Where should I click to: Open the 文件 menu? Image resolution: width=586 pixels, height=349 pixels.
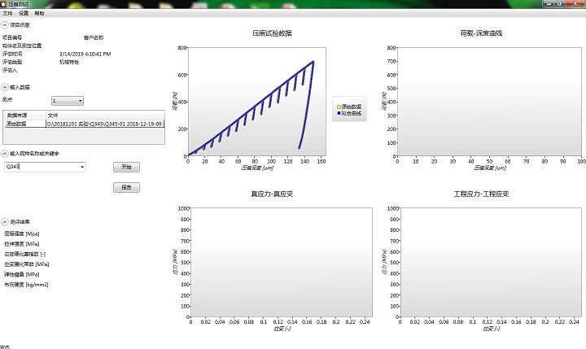(7, 14)
